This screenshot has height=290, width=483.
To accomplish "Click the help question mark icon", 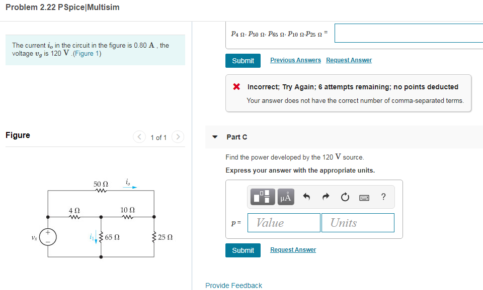I will pos(383,197).
